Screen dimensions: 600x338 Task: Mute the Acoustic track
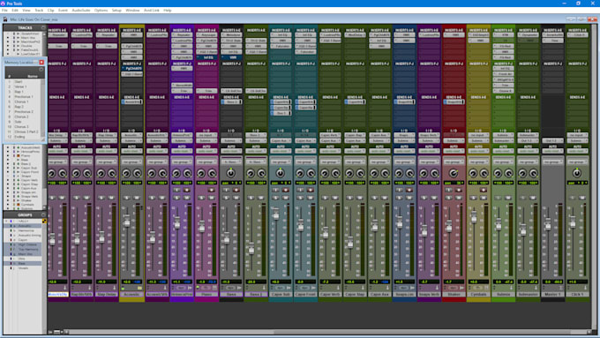137,198
